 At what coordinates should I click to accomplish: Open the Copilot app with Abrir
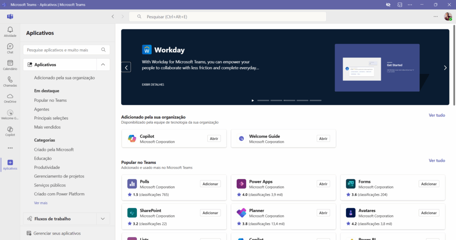(x=214, y=139)
